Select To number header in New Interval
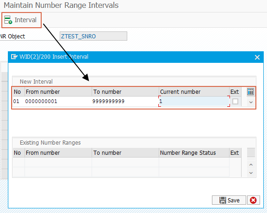Image resolution: width=267 pixels, height=213 pixels. point(125,92)
